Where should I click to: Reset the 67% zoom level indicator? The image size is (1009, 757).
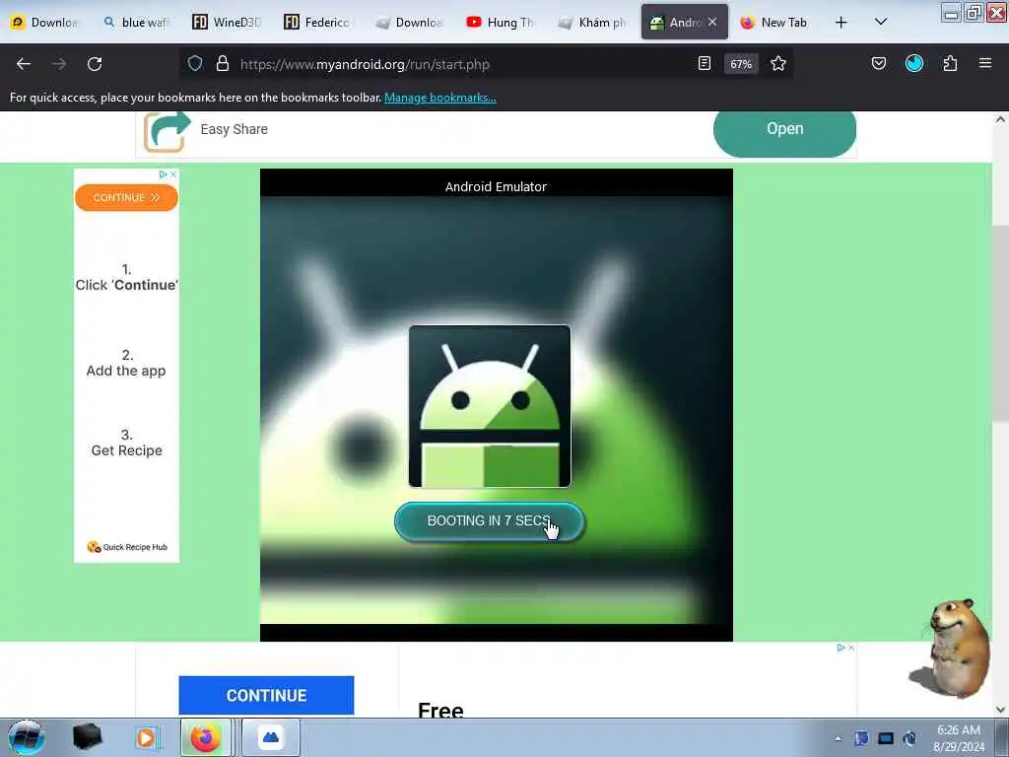coord(741,64)
